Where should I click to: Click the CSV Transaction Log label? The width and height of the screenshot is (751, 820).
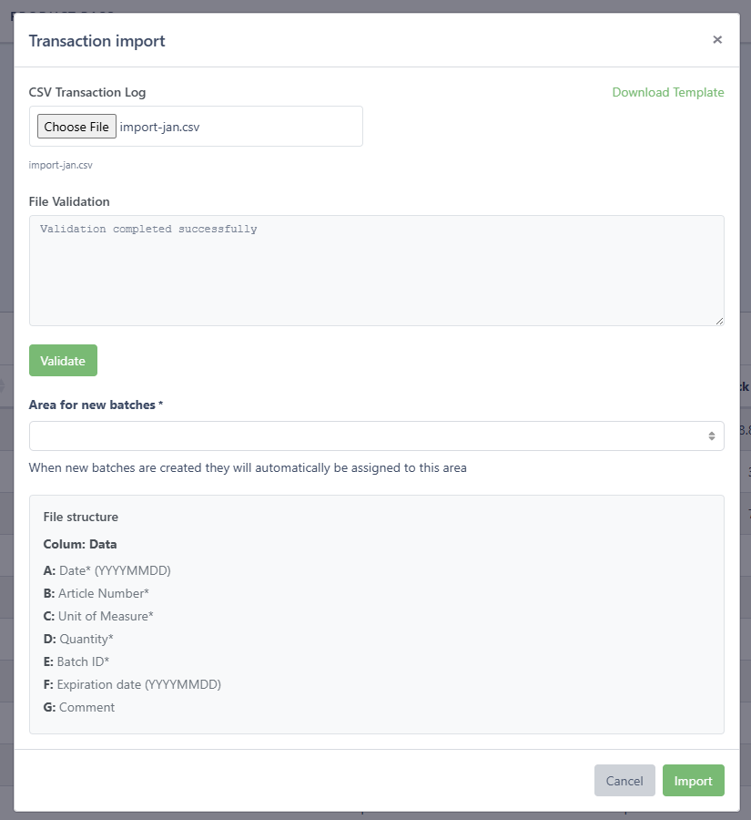pos(87,92)
